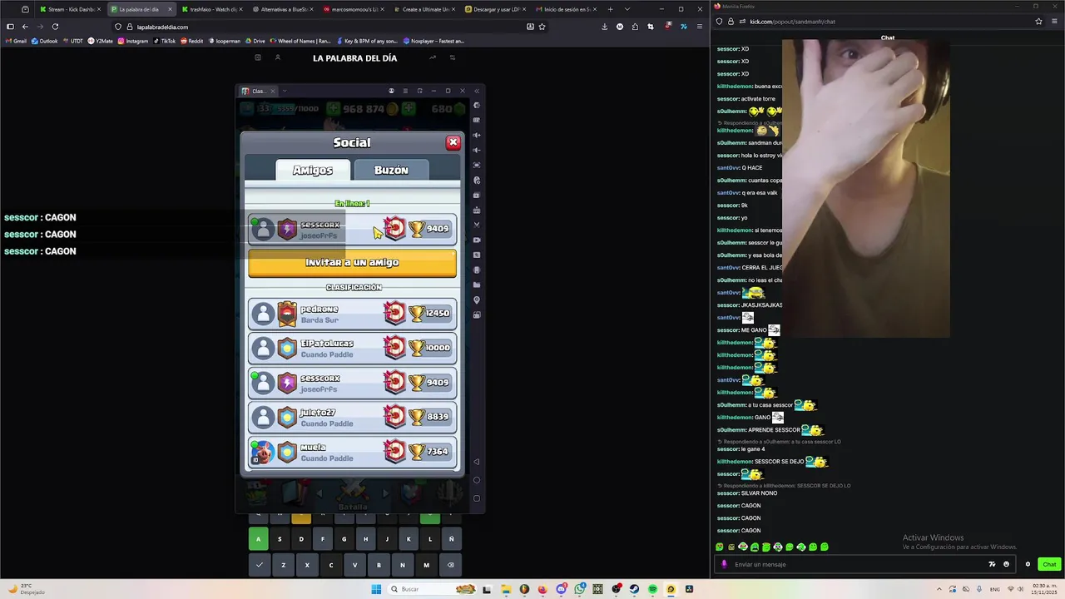Click the taskbar clock showing 02:30 a. m.
Screen dimensions: 1065x599
(x=1045, y=589)
